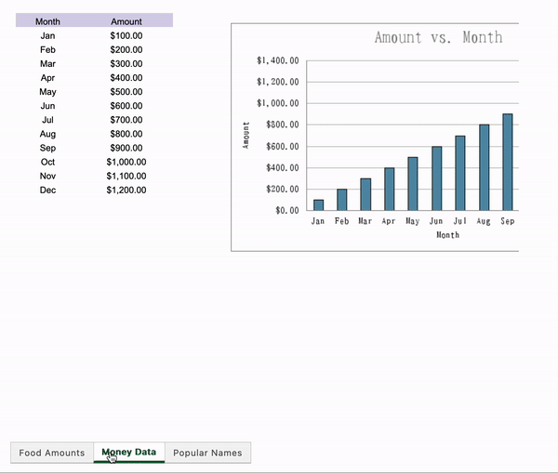Select the Nov month cell
Viewport: 558px width, 473px height.
click(x=47, y=176)
